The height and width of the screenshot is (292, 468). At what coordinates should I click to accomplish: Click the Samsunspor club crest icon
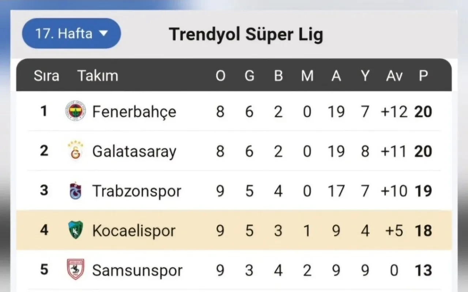pos(76,270)
